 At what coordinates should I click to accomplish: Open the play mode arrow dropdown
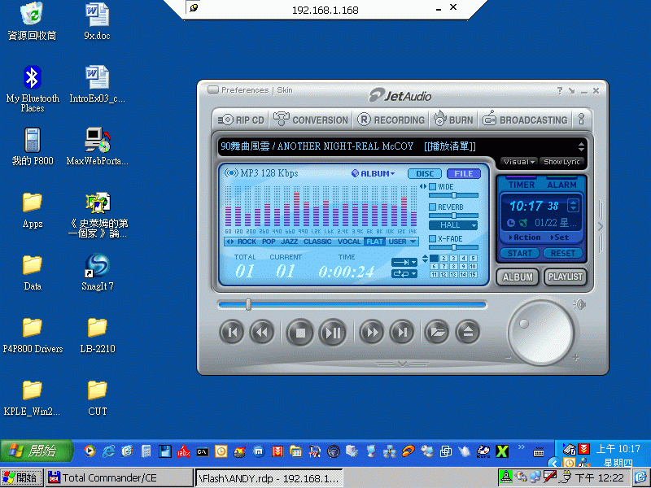pyautogui.click(x=404, y=262)
